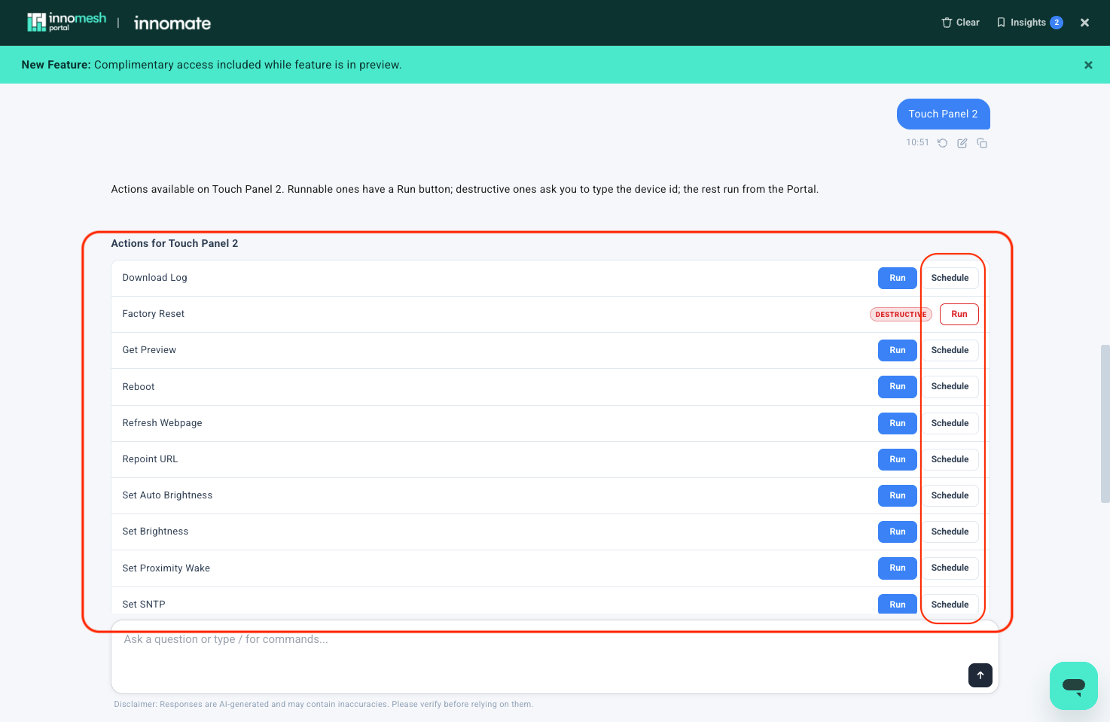Viewport: 1110px width, 722px height.
Task: Click the 10:51 message timestamp
Action: point(917,142)
